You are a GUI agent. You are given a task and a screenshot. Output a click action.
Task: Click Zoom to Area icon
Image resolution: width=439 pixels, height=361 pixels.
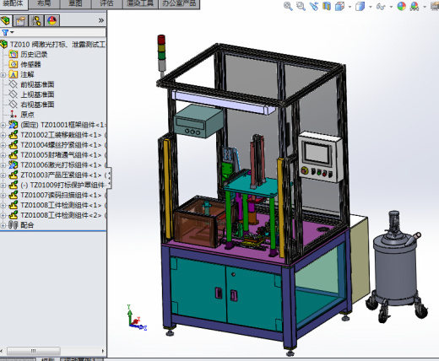[301, 6]
